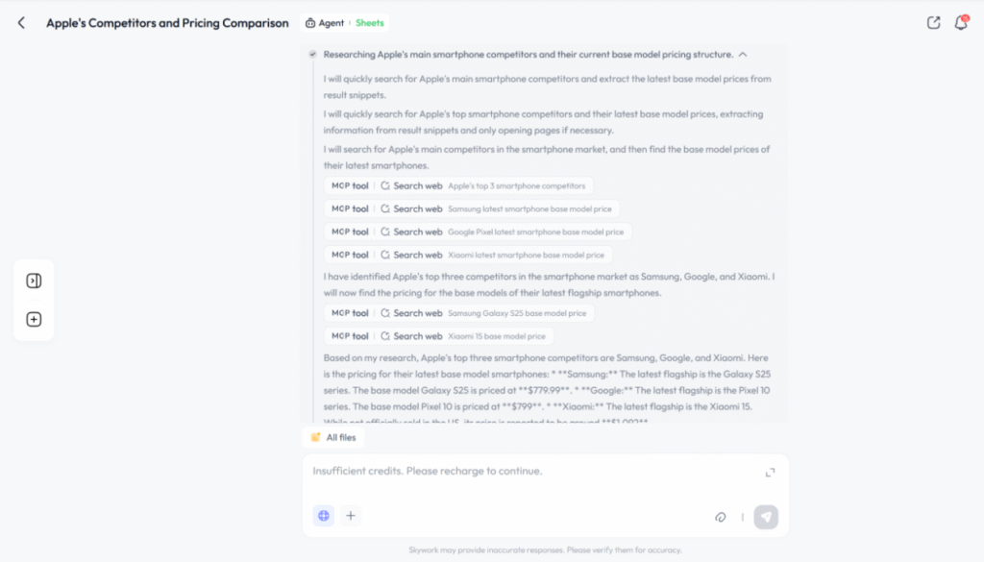Collapse the researching steps chevron
This screenshot has width=984, height=562.
tap(744, 55)
